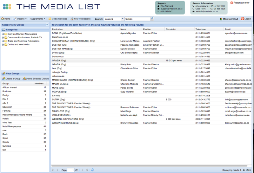The width and height of the screenshot is (254, 173).
Task: Click Delete Selected Groups button
Action: click(x=36, y=79)
